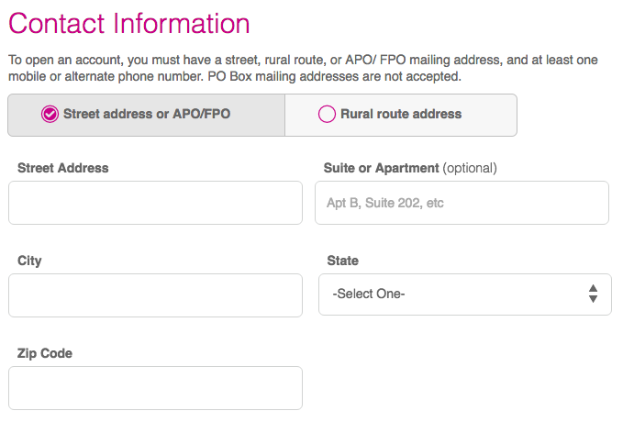Viewport: 634px width, 422px height.
Task: Focus the City text field
Action: 155,295
